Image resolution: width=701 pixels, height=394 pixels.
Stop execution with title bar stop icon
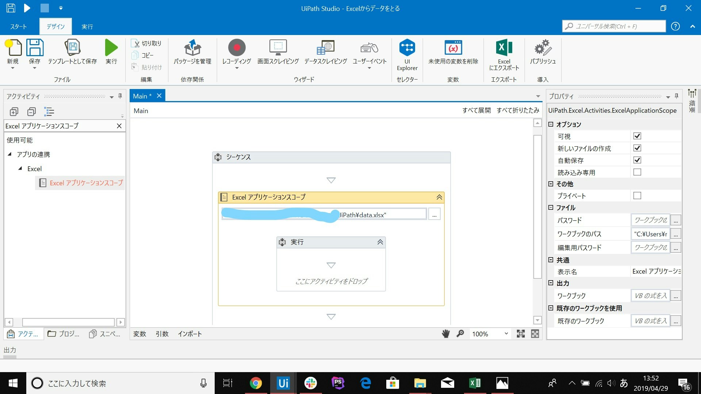(x=45, y=8)
